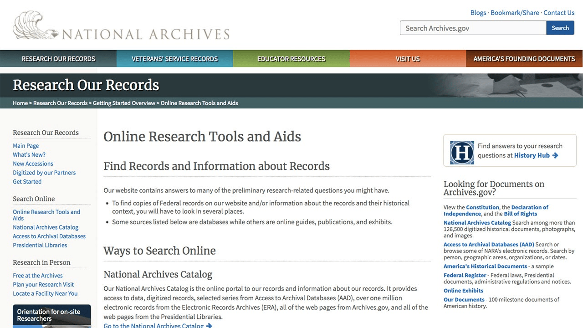
Task: Click arrow beside Go to National Archives Catalog
Action: (x=209, y=325)
